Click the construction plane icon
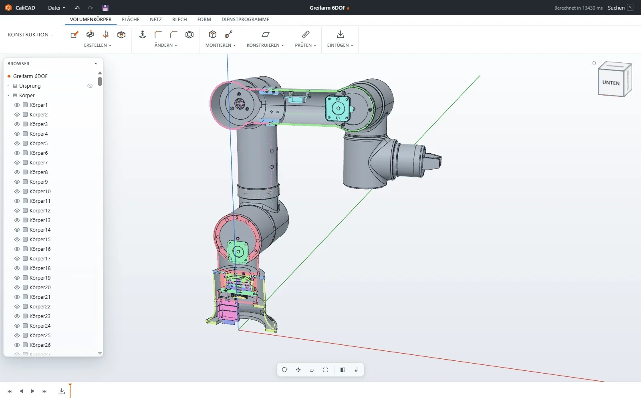 [265, 35]
